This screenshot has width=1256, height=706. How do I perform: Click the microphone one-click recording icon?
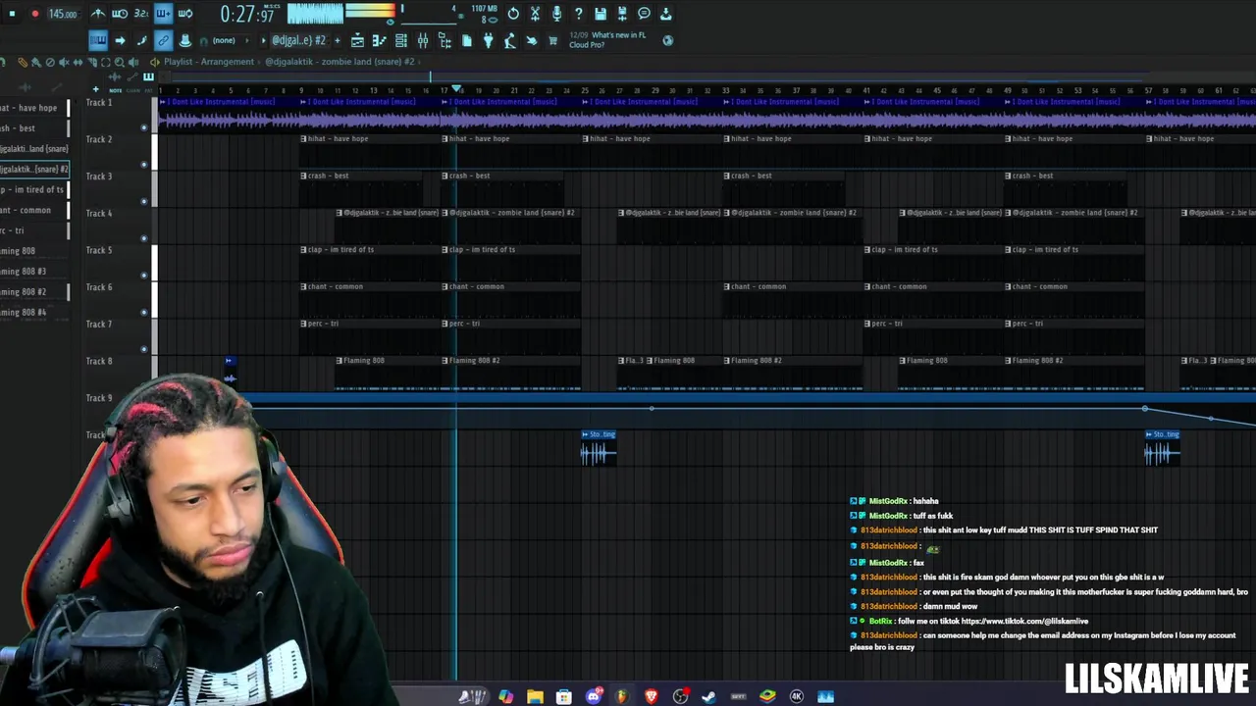point(556,14)
